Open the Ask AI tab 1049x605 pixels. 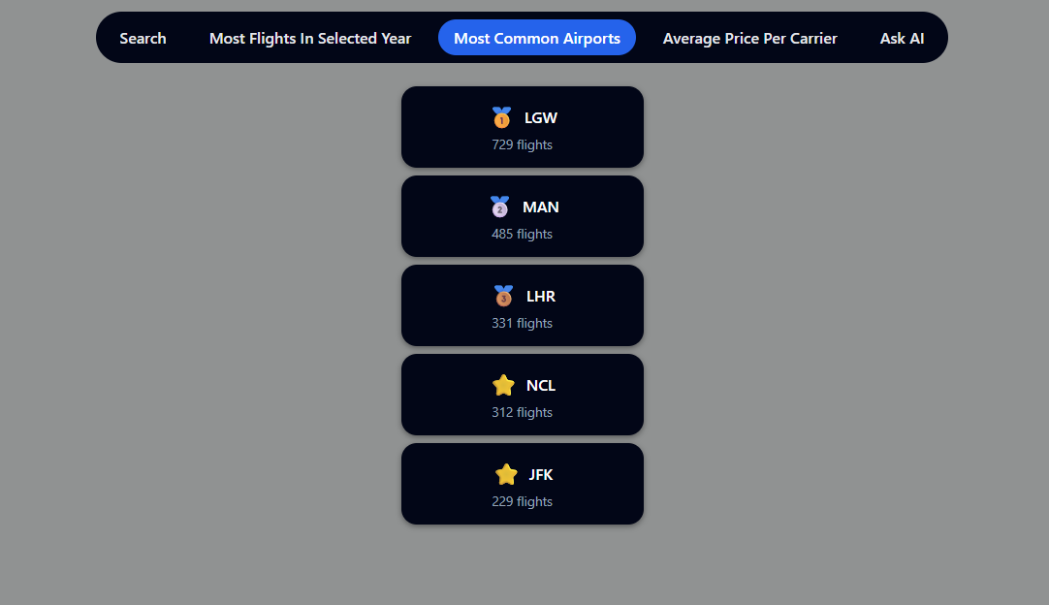tap(902, 39)
